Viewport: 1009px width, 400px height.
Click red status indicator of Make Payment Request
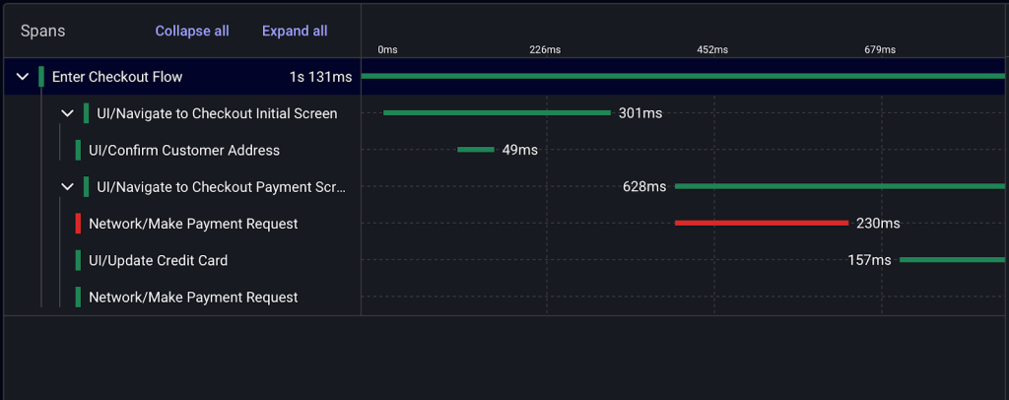point(78,224)
